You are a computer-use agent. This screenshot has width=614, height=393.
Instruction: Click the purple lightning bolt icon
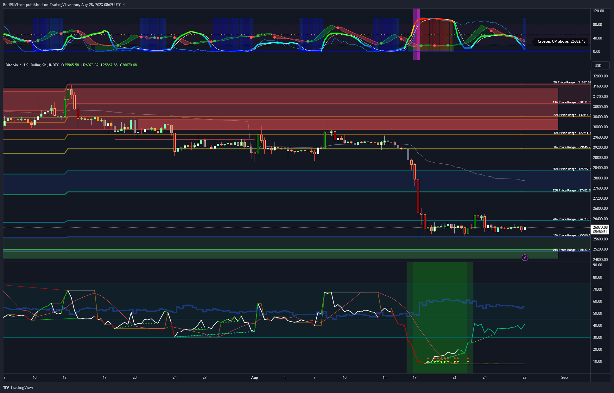[x=525, y=258]
